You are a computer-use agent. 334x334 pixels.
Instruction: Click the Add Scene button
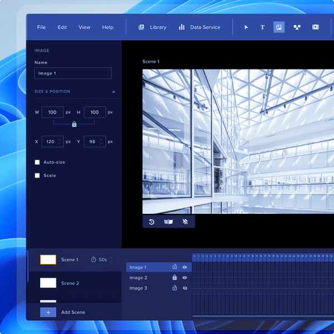coord(48,312)
